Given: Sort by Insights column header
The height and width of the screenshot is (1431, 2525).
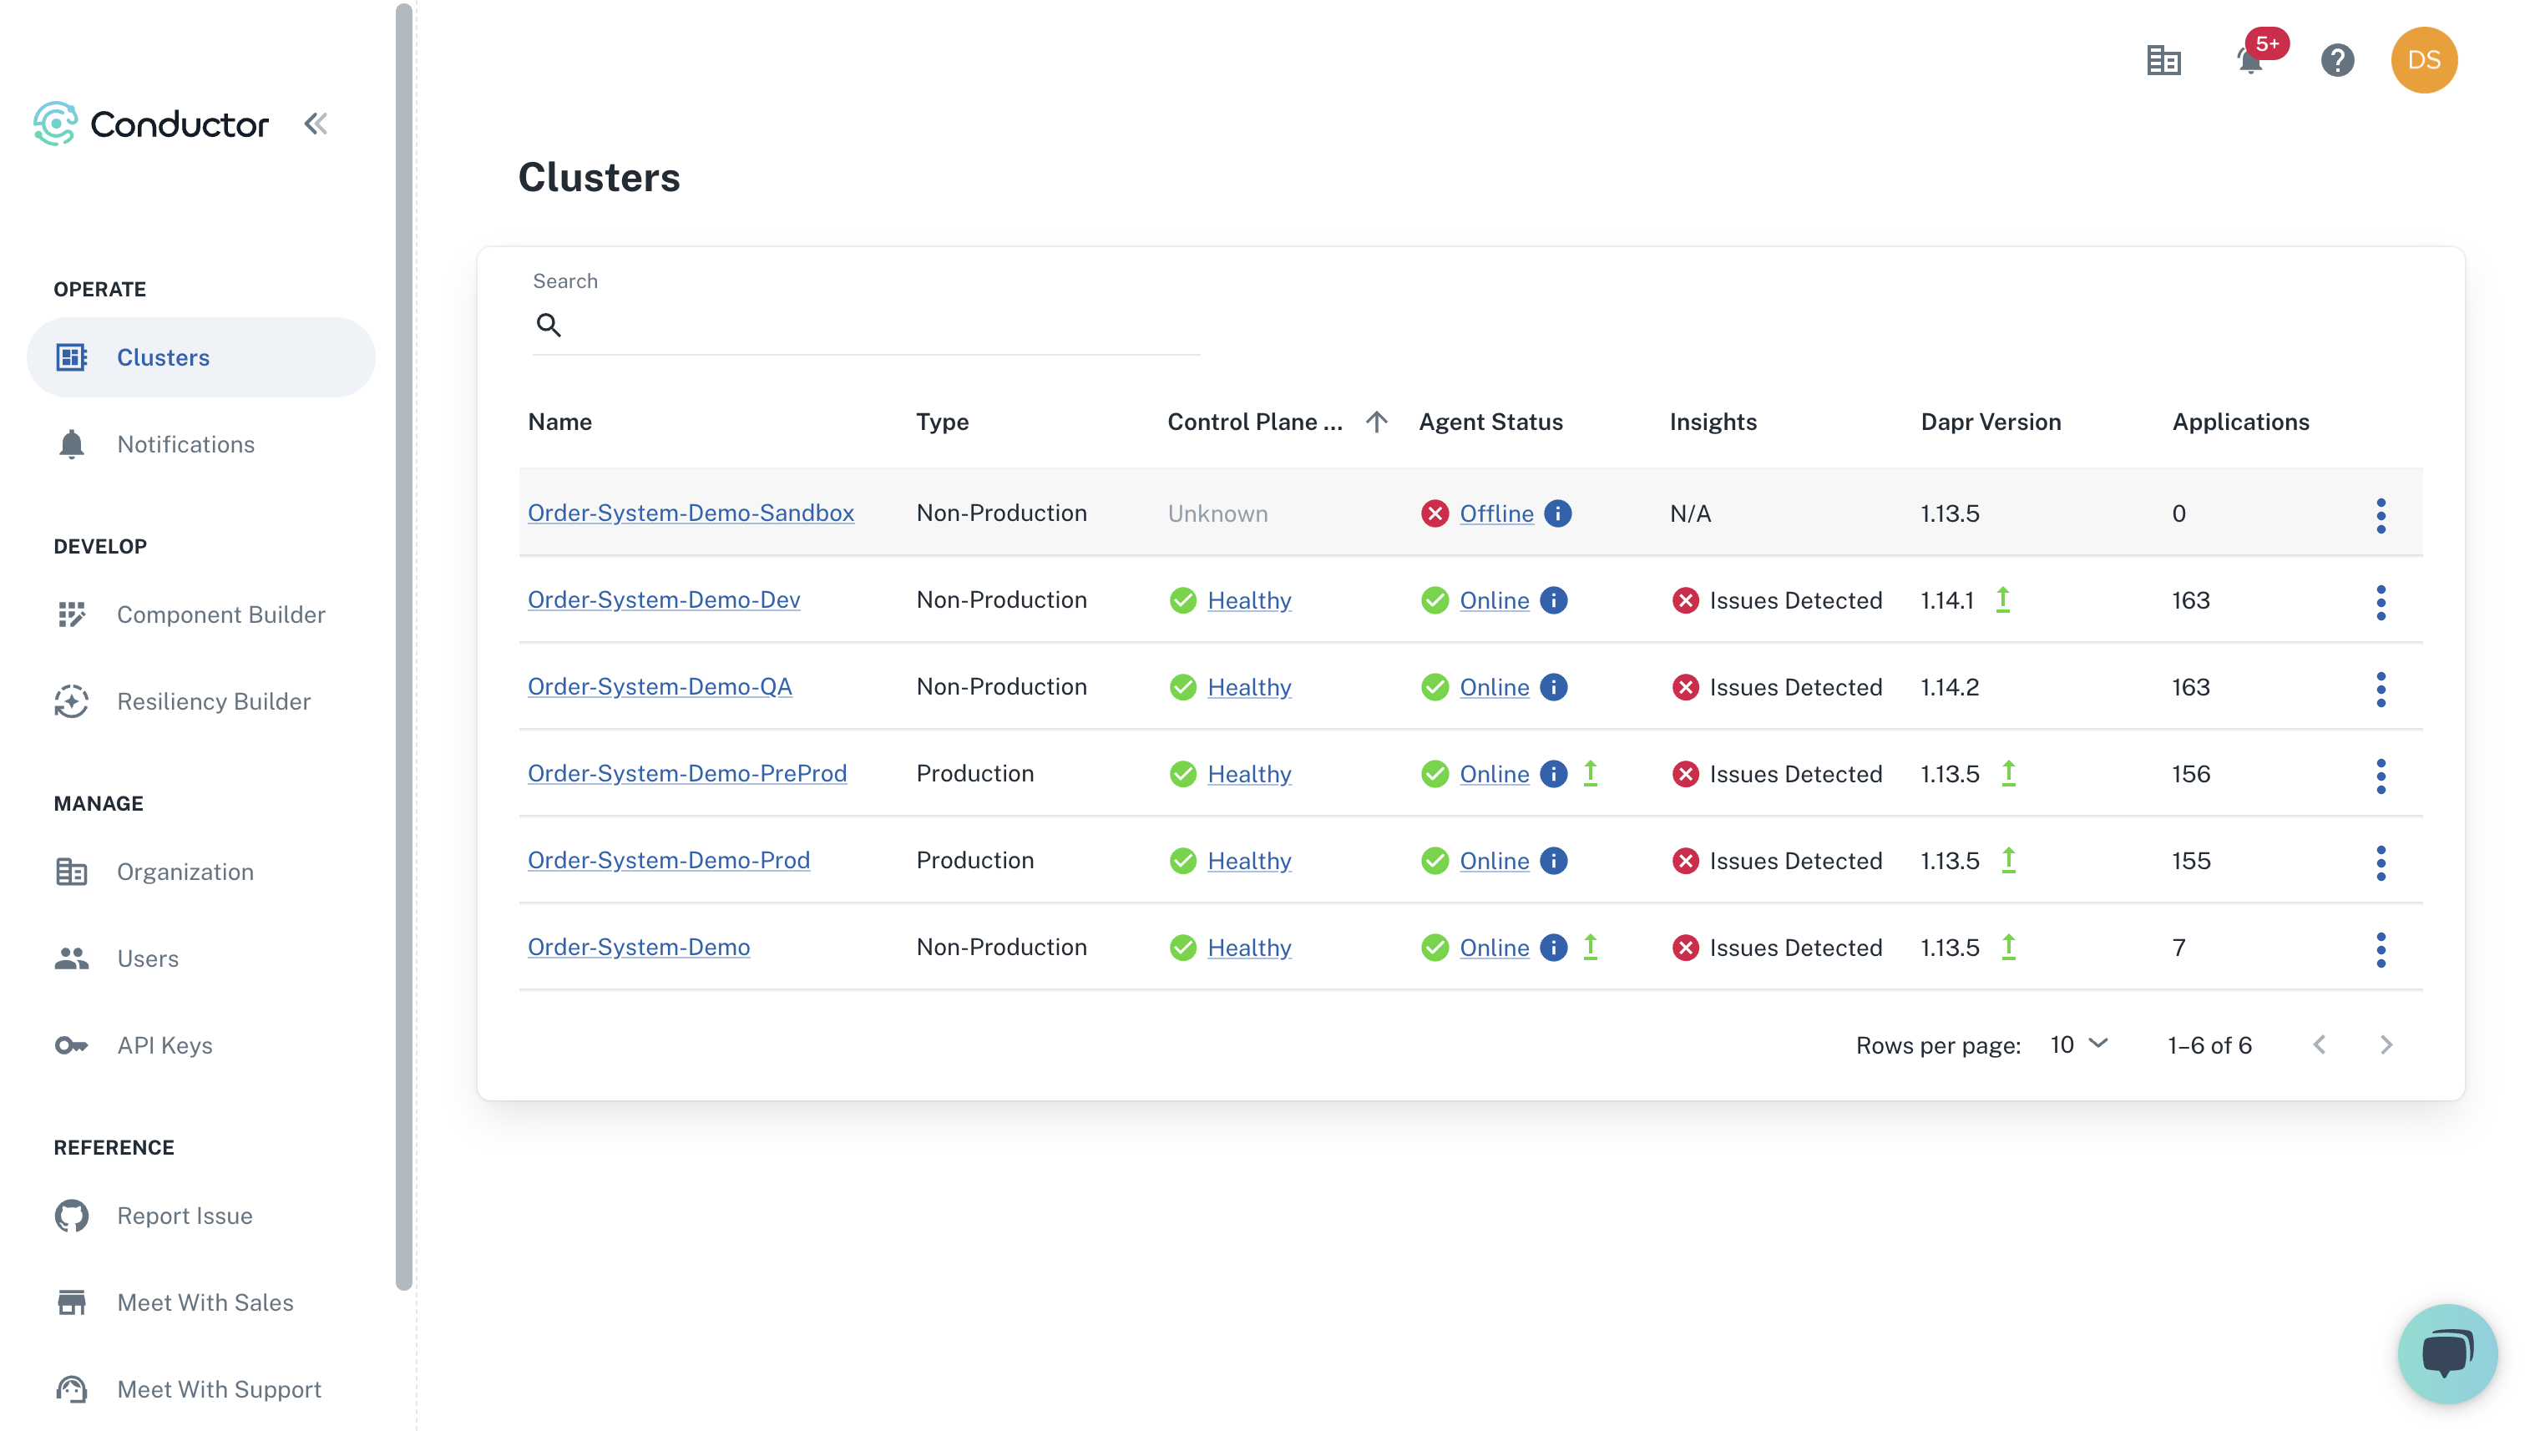Looking at the screenshot, I should (x=1713, y=422).
